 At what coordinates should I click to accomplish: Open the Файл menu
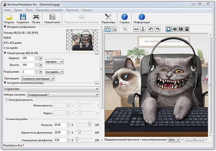point(7,10)
